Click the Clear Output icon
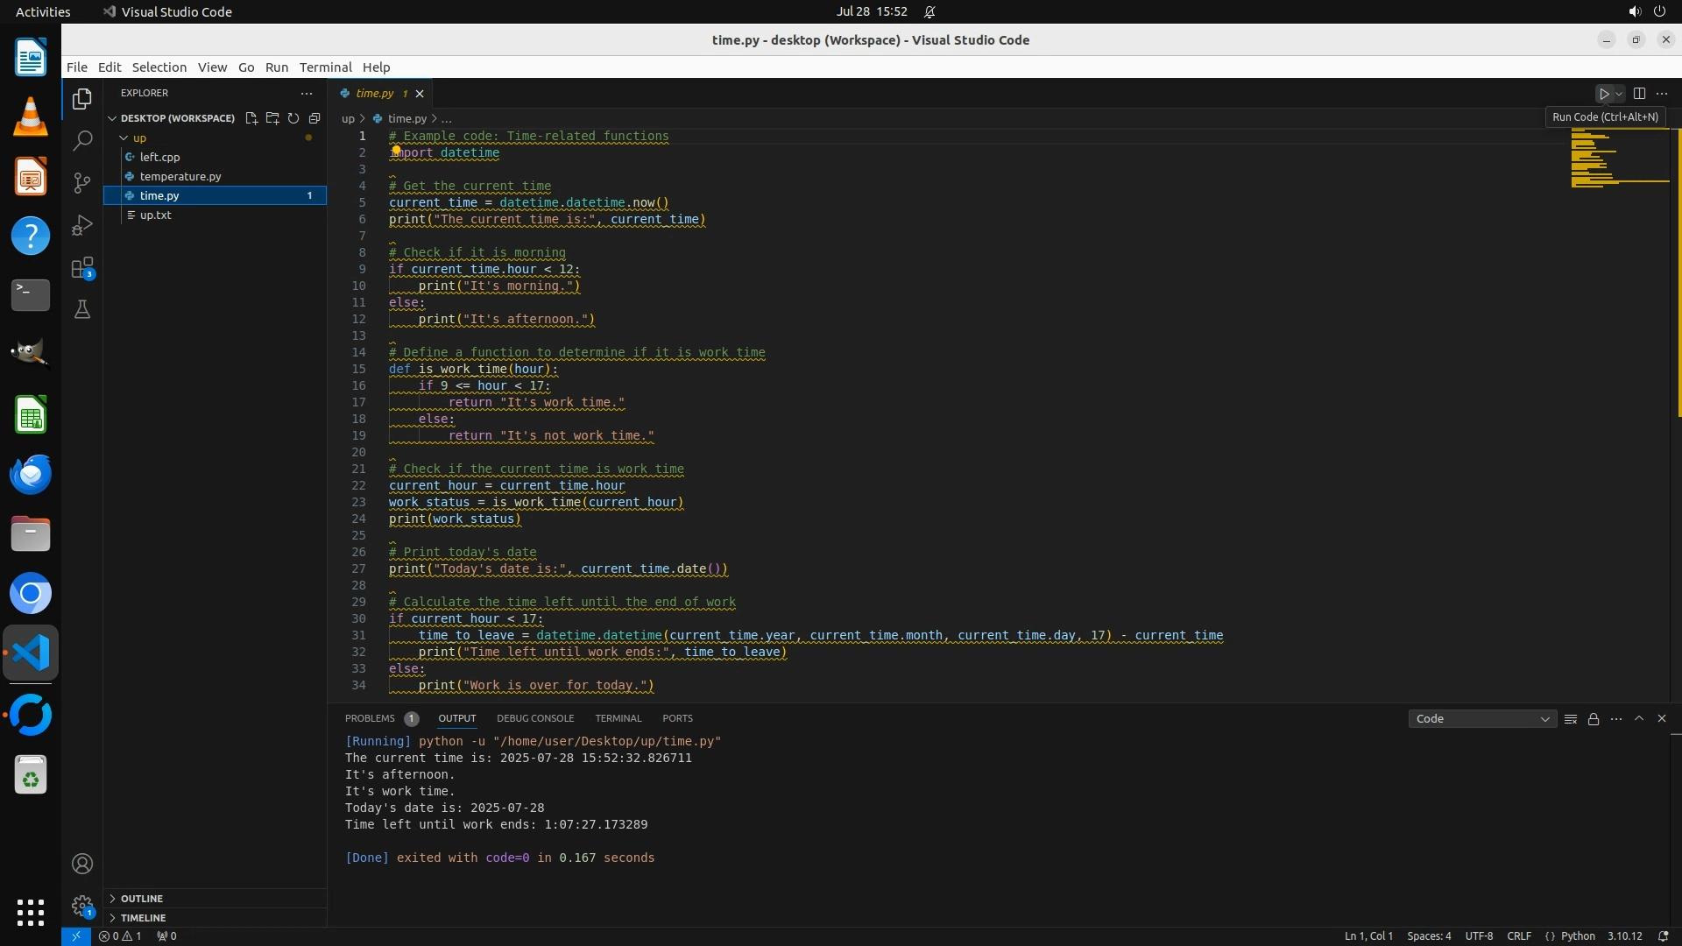This screenshot has width=1682, height=946. 1571,719
